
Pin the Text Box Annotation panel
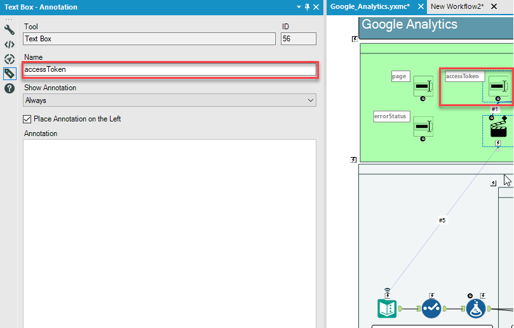307,7
